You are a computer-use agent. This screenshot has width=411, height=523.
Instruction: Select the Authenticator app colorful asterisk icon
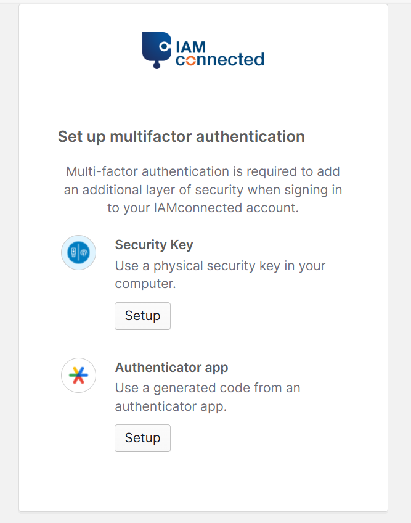pos(78,375)
